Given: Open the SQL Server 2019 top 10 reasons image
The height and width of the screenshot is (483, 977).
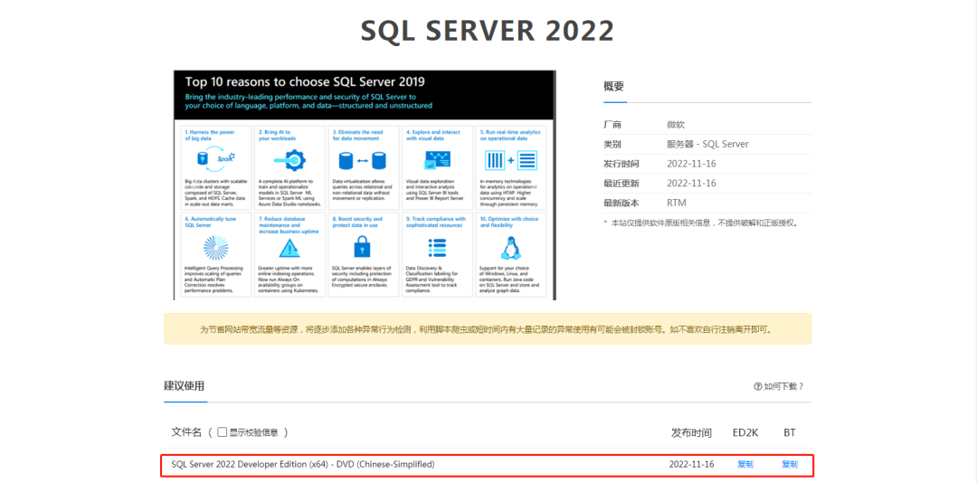Looking at the screenshot, I should coord(365,185).
